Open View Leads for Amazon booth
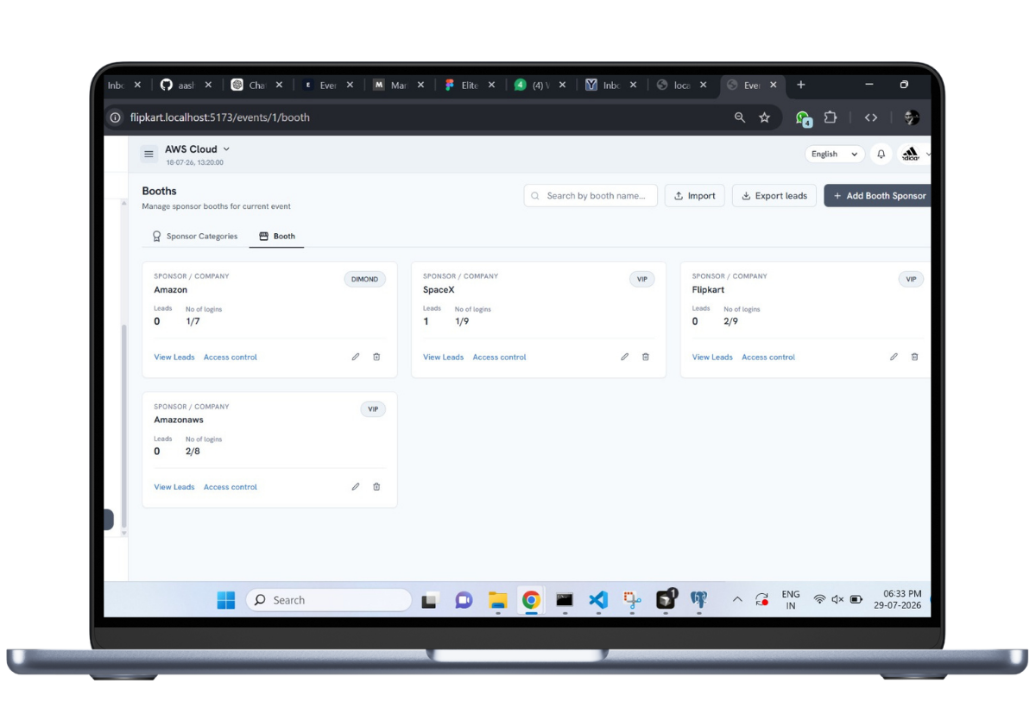 174,357
